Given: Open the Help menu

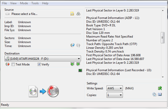Looking at the screenshot, I should pos(45,3).
